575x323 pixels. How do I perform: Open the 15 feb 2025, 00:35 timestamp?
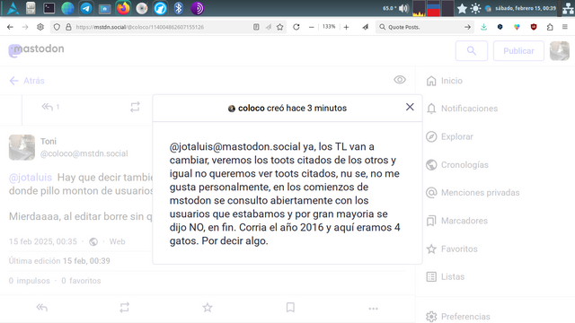43,241
